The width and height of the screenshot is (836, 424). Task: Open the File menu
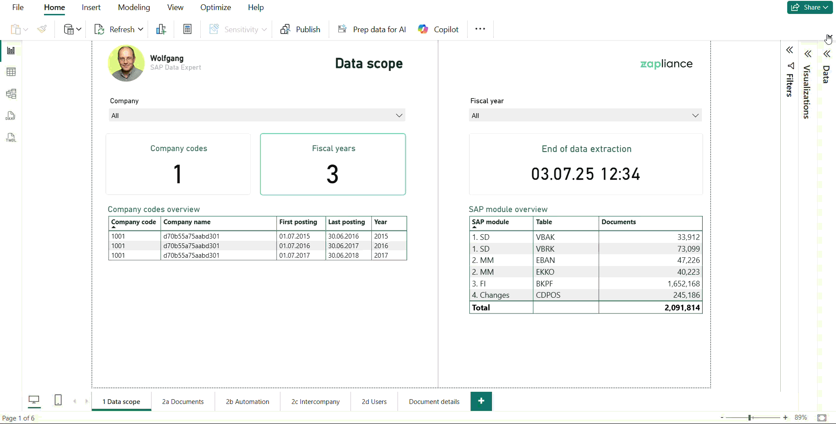pyautogui.click(x=18, y=7)
